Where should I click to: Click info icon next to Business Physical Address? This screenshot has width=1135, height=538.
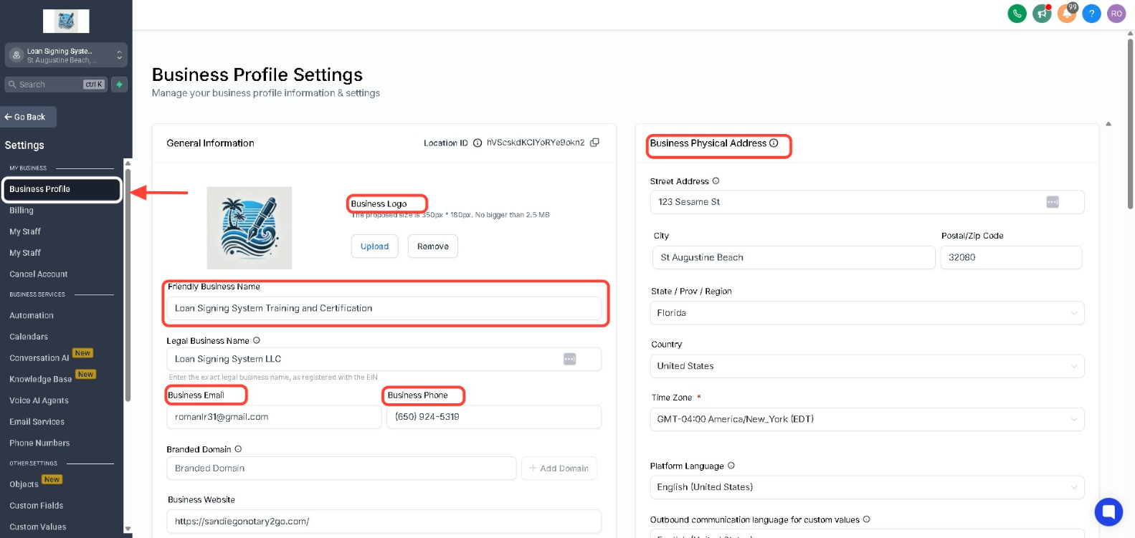[x=774, y=143]
